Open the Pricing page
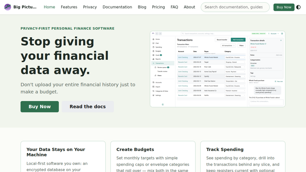Viewport: 306px width, 172px height. pyautogui.click(x=158, y=7)
